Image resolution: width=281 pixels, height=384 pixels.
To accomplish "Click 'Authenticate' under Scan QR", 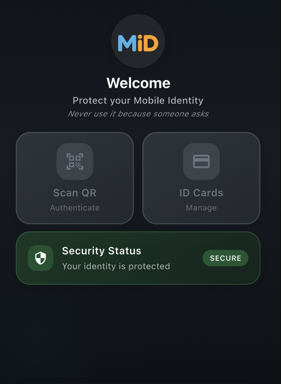I will tap(75, 208).
